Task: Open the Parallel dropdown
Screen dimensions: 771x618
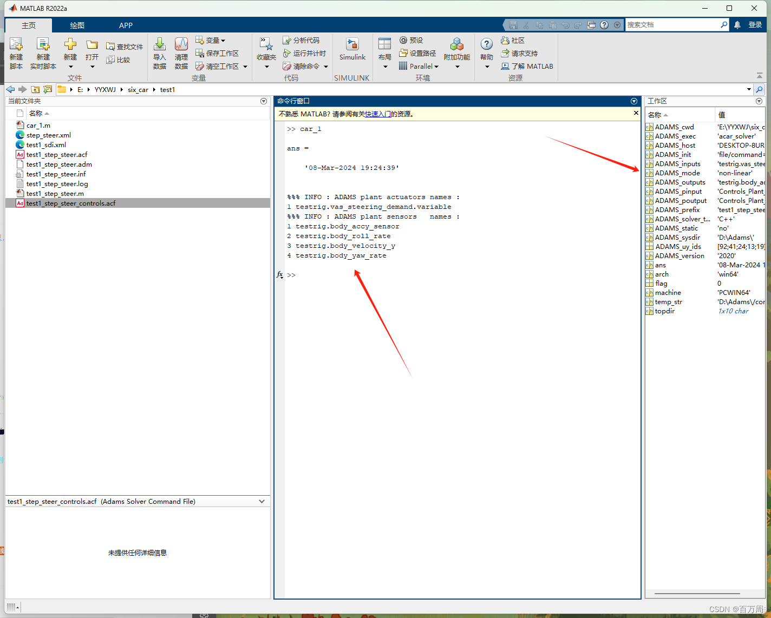Action: (x=419, y=66)
